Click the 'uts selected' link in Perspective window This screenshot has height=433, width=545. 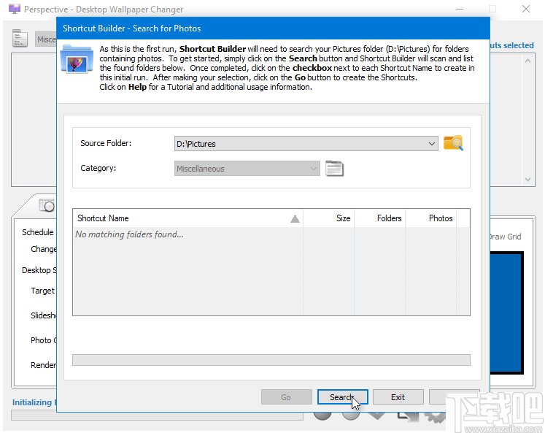pyautogui.click(x=511, y=45)
